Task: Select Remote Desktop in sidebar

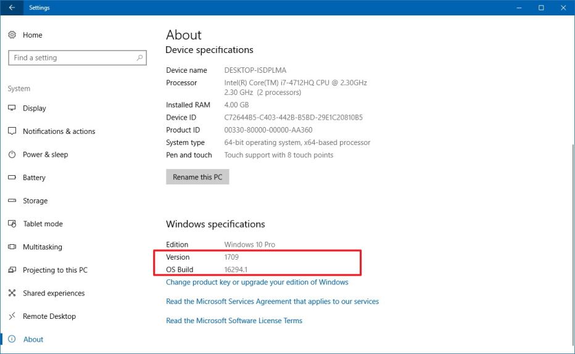Action: pyautogui.click(x=49, y=316)
